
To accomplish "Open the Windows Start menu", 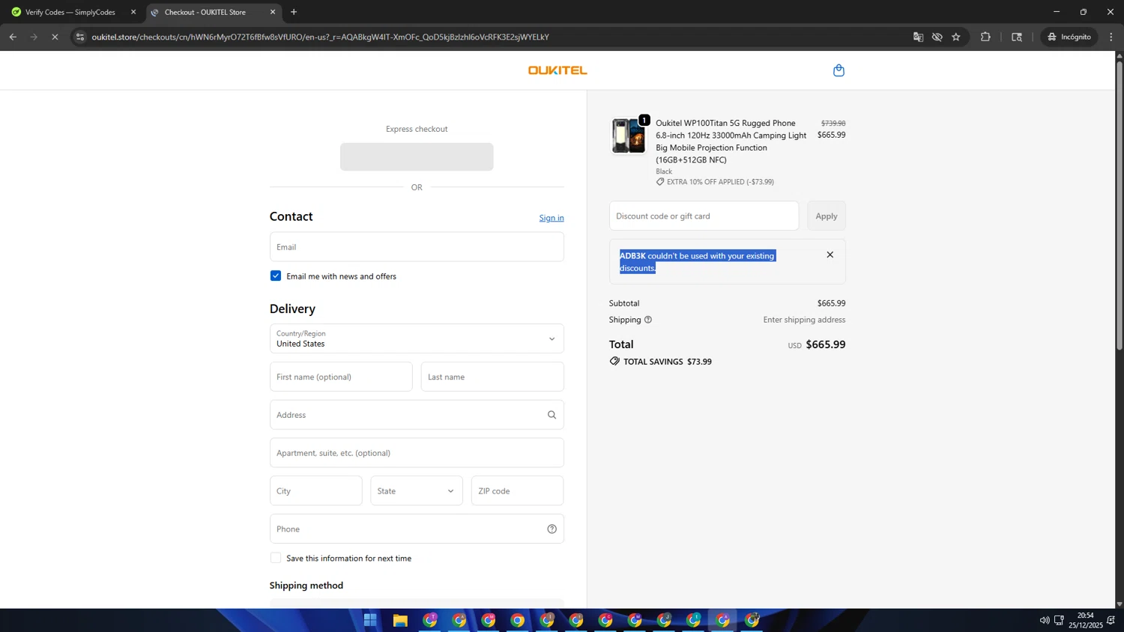I will (370, 620).
